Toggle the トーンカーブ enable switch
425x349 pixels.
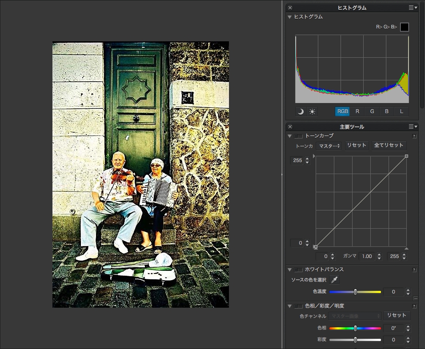click(x=298, y=136)
